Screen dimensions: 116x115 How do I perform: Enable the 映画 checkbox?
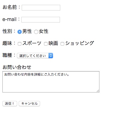[46, 44]
